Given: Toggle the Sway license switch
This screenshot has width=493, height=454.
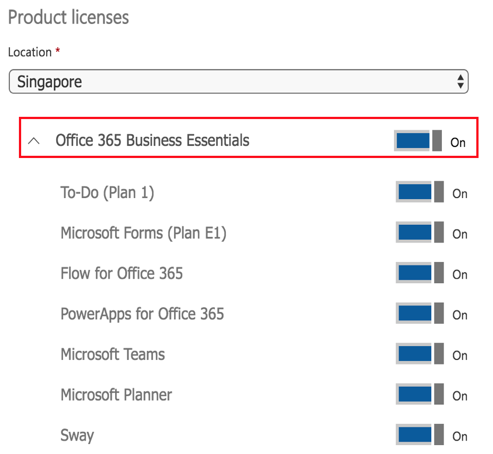Looking at the screenshot, I should click(x=420, y=435).
